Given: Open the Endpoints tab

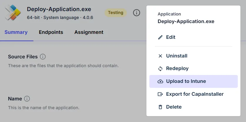Looking at the screenshot, I should tap(51, 32).
